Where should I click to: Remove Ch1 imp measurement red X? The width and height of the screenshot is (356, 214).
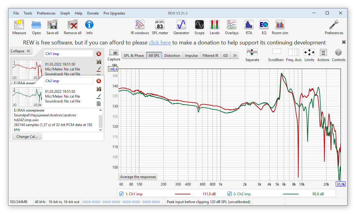coord(99,54)
